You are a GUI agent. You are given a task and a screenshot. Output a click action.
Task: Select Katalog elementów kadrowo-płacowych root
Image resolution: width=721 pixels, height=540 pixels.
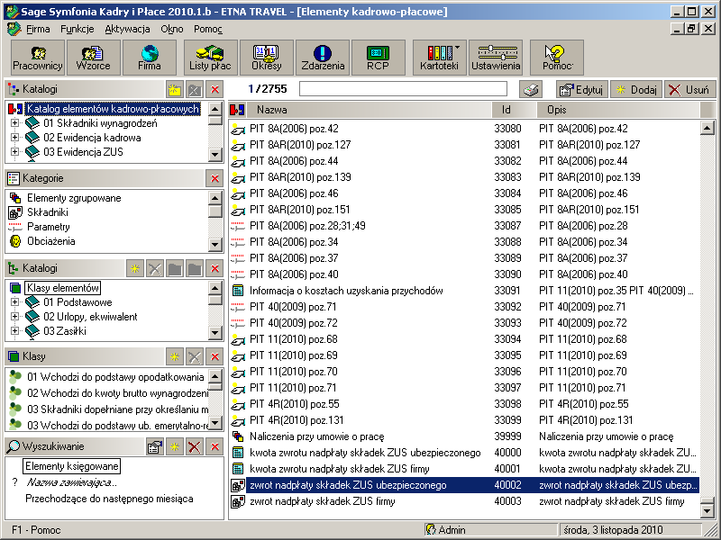pos(113,109)
